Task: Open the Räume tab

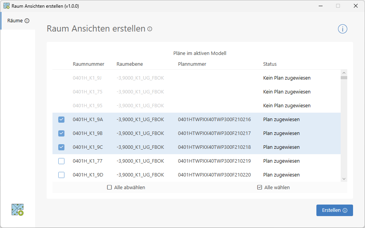Action: pos(15,21)
